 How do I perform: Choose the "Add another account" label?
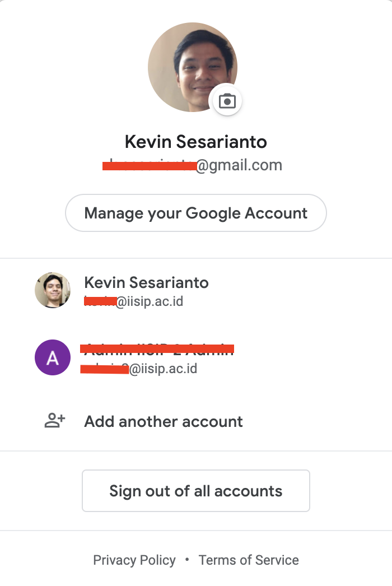[164, 421]
